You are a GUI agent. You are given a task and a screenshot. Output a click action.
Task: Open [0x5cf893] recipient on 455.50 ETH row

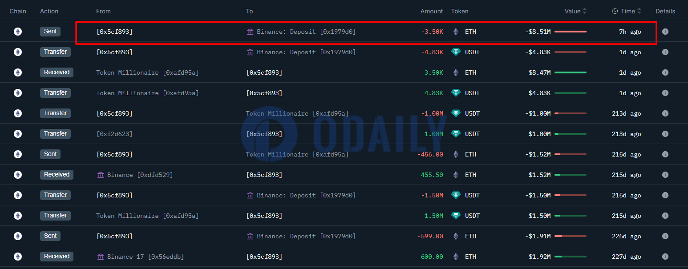click(264, 175)
